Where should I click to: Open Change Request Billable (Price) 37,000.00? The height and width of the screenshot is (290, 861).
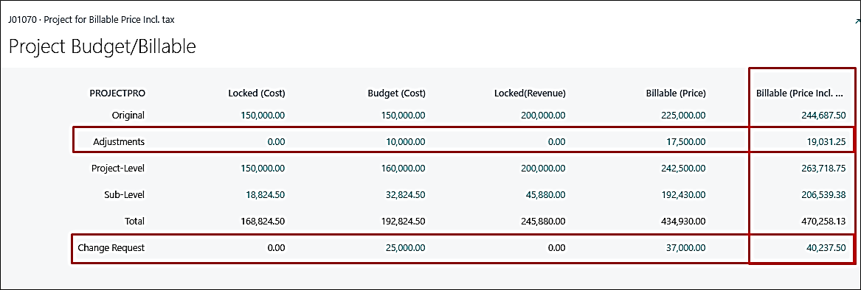686,248
